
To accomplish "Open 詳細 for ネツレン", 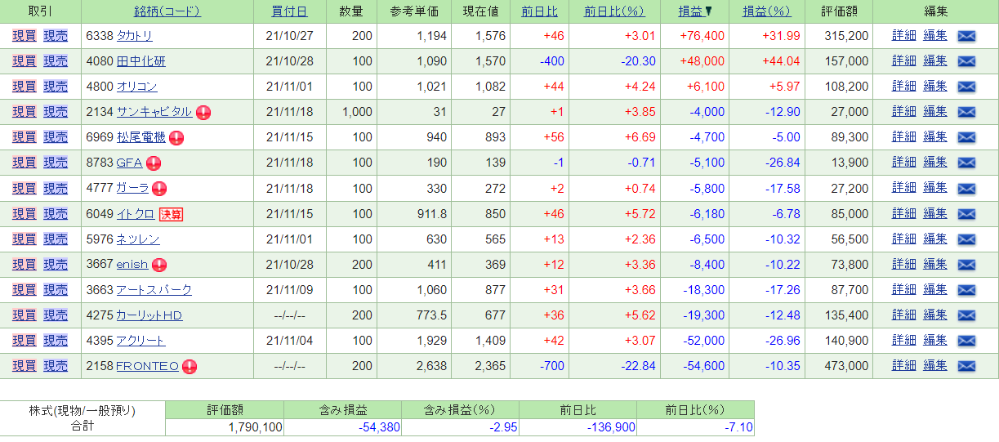I will tap(904, 239).
